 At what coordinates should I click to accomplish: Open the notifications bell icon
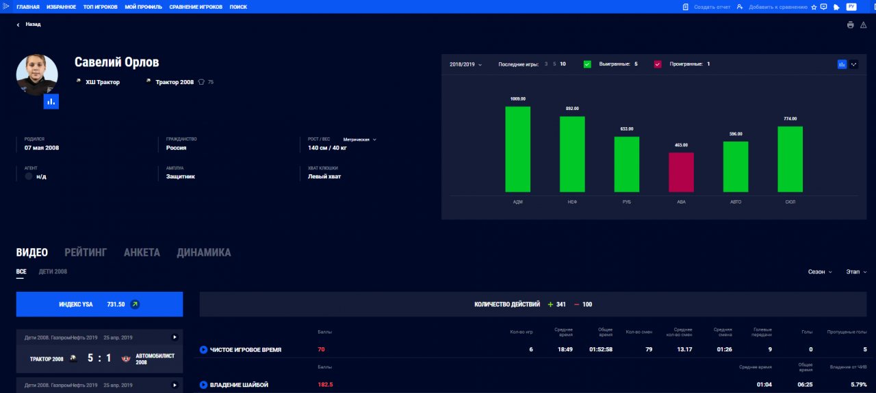tap(836, 7)
